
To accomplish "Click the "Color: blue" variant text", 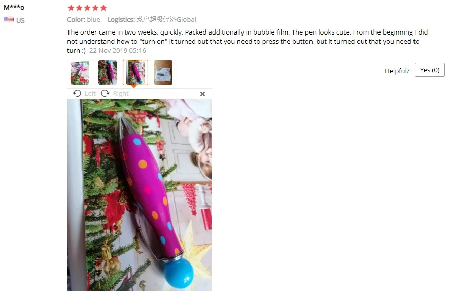I will point(84,19).
